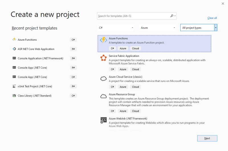Click the Class Library (.NET Standard) icon
The image size is (228, 151).
point(14,96)
